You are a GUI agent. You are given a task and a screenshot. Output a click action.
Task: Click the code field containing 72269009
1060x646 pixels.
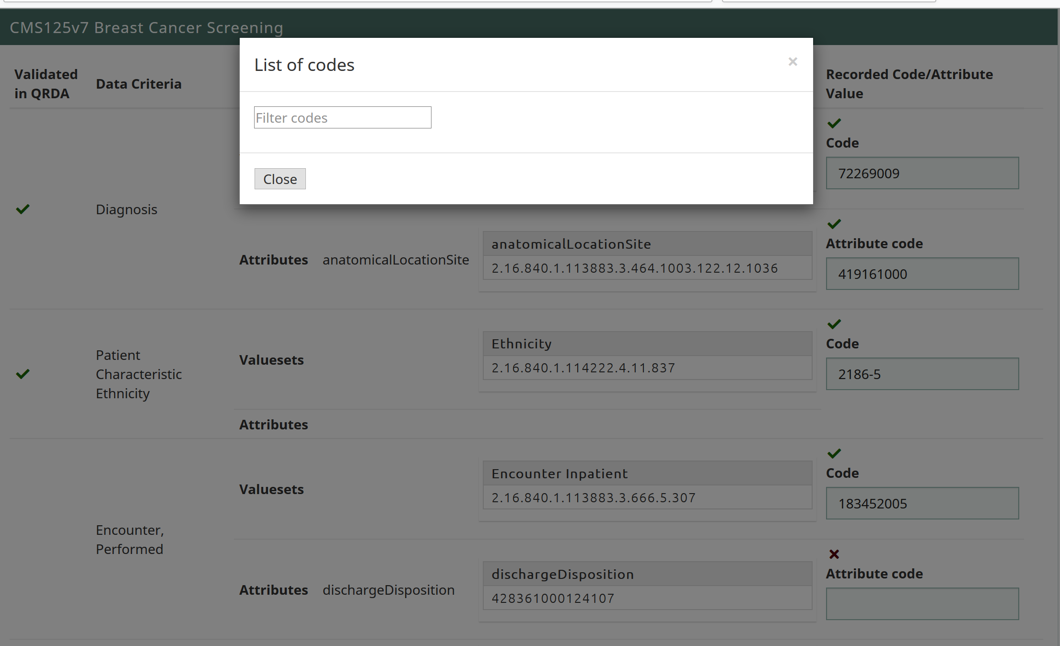[921, 173]
